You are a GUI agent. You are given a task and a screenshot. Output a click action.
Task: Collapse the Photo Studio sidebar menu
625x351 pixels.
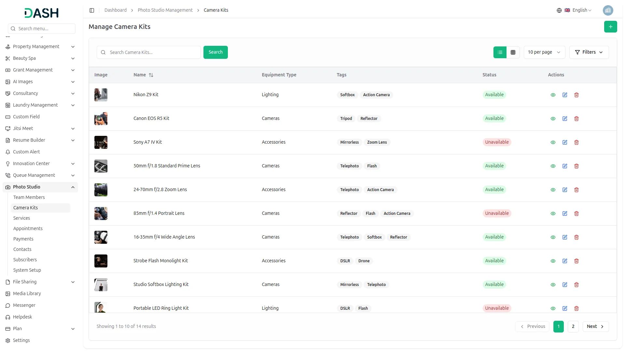point(73,187)
